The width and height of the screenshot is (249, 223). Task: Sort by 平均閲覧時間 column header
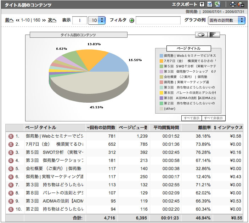click(x=166, y=127)
